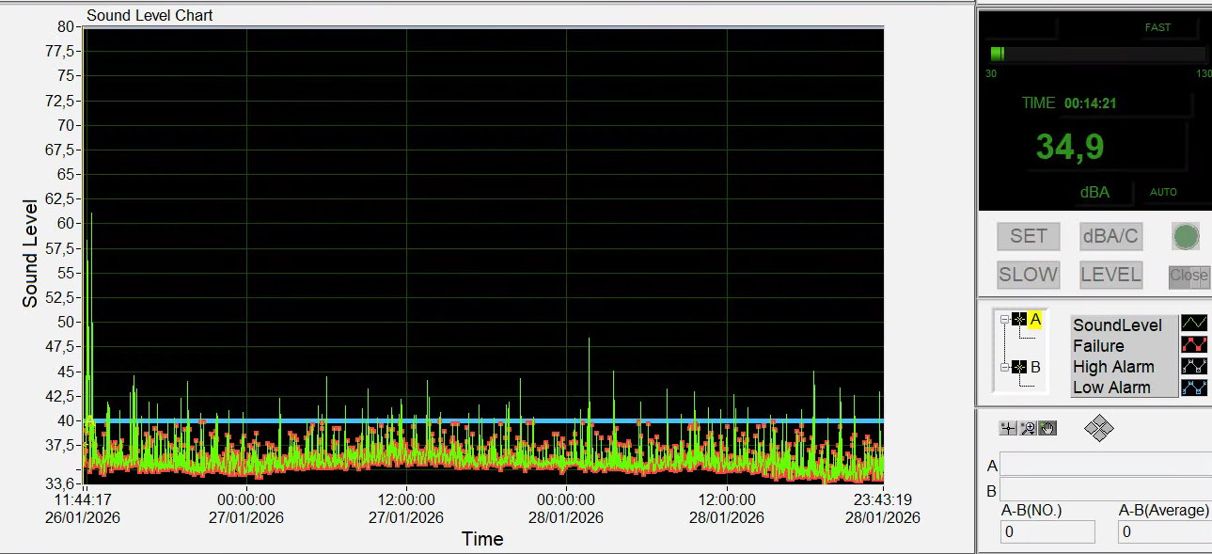
Task: Select the crosshair cursor tool
Action: (1008, 428)
